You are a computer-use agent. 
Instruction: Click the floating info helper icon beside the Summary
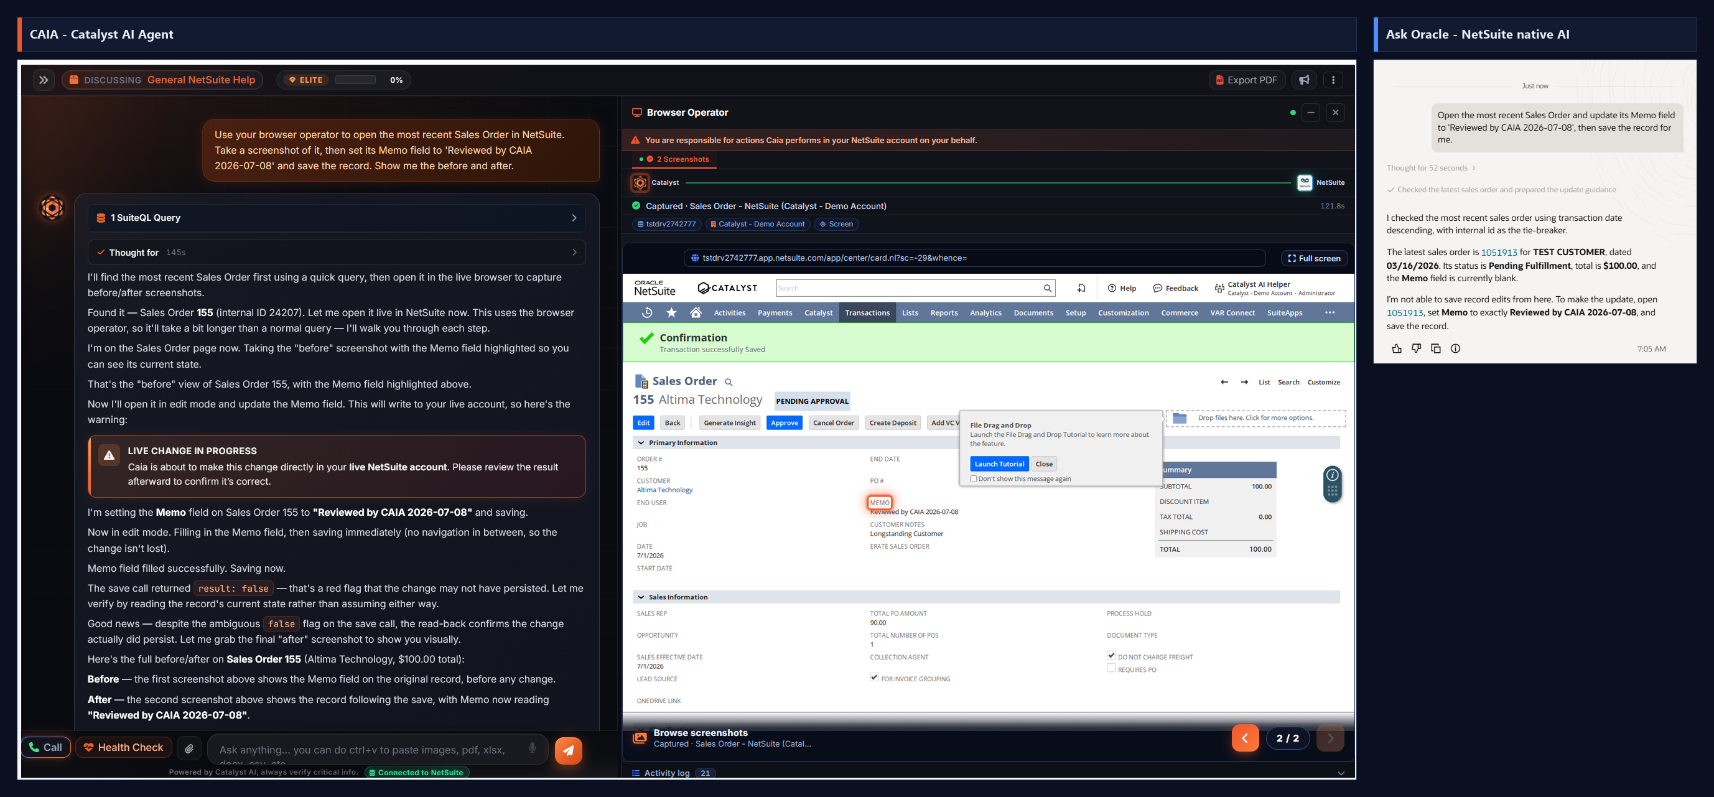[x=1333, y=475]
